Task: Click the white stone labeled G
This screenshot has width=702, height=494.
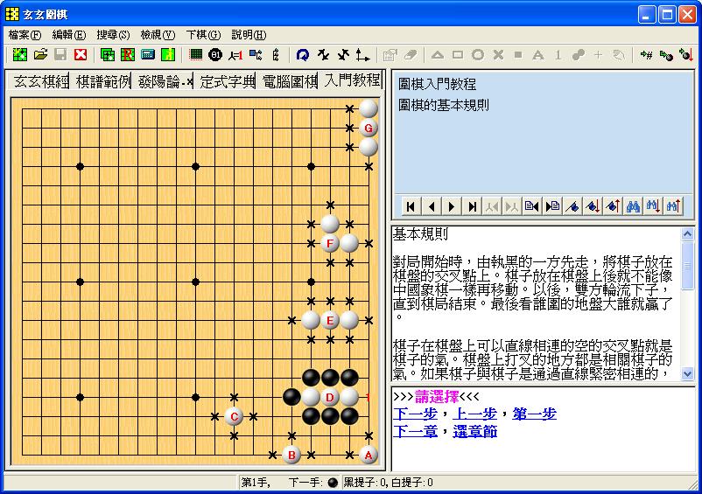Action: 369,129
